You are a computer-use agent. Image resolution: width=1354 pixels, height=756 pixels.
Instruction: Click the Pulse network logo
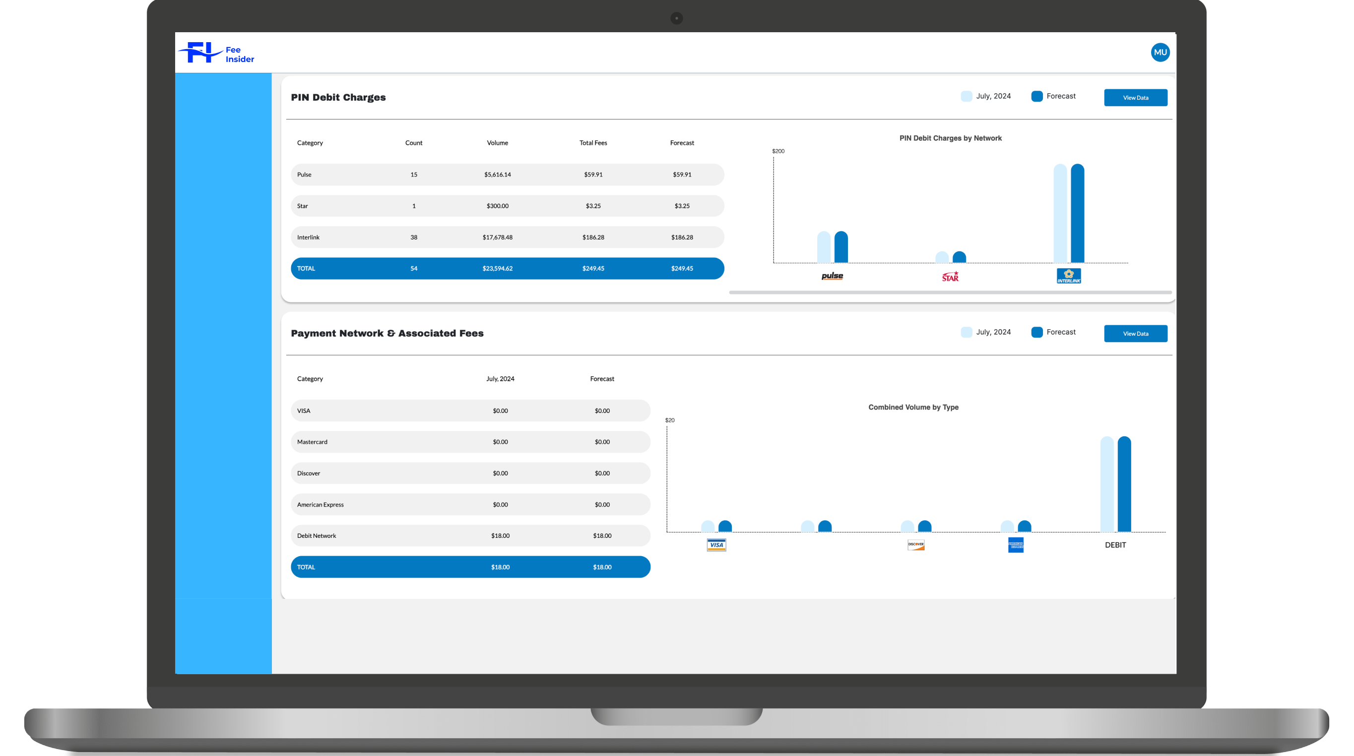832,276
